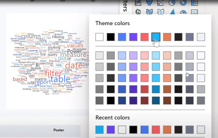Reuse the slate swatch in Recent colors
Image resolution: width=218 pixels, height=138 pixels.
(189, 130)
